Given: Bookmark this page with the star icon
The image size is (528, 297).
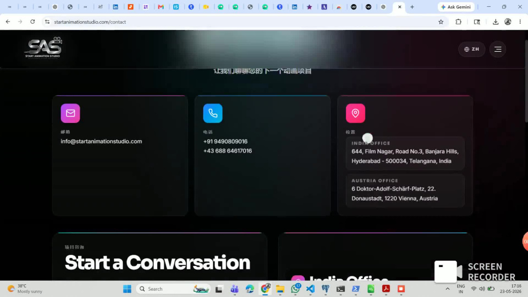Looking at the screenshot, I should point(441,22).
